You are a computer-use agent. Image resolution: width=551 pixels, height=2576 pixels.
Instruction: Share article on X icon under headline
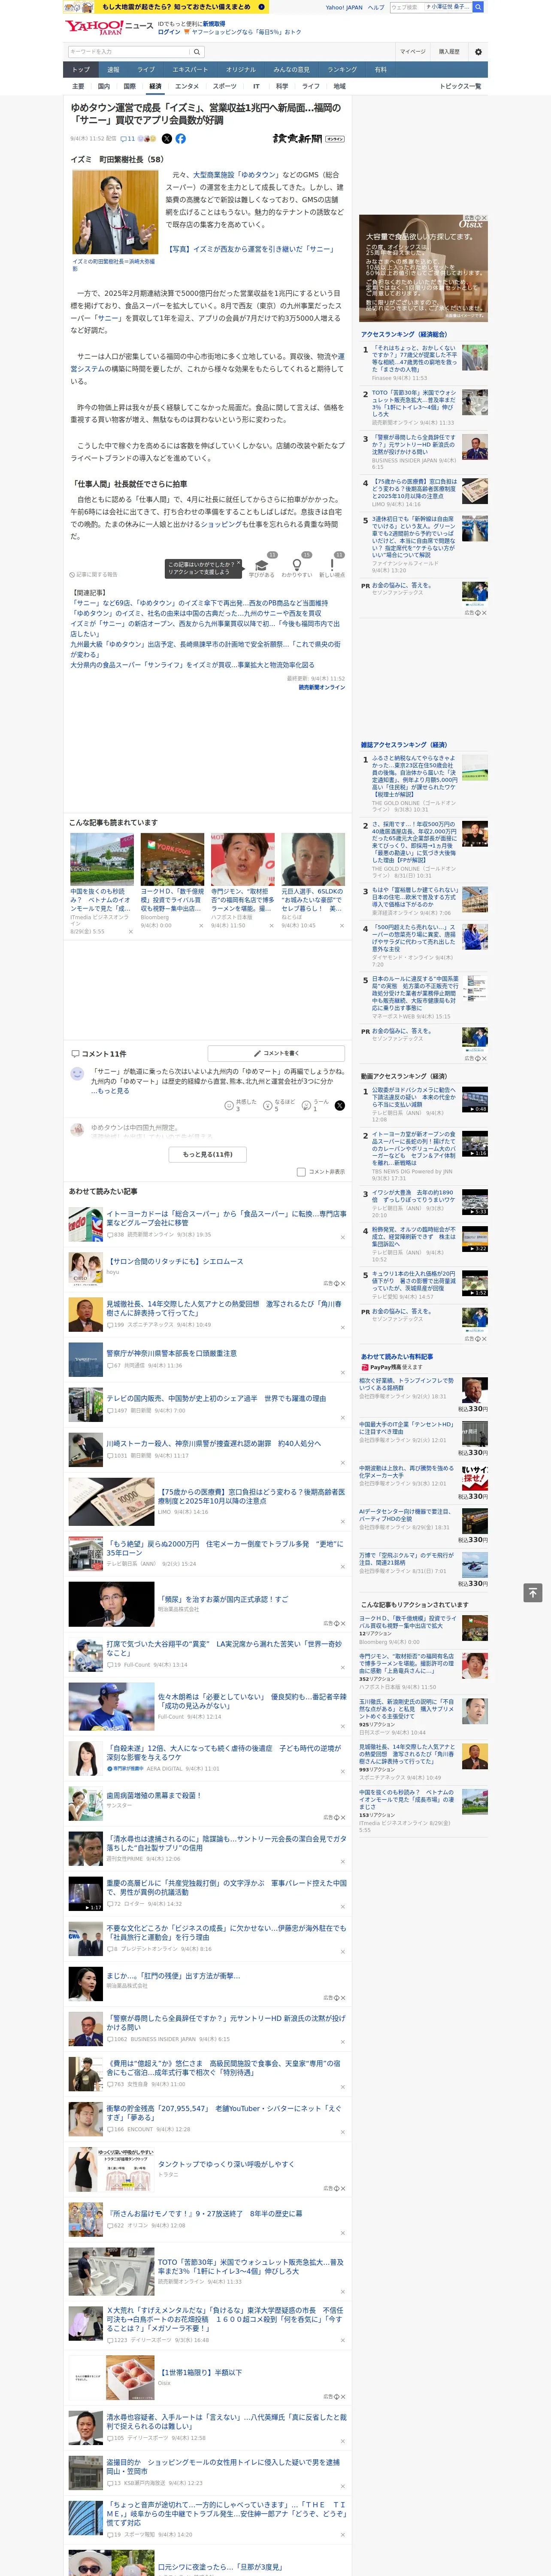click(x=167, y=139)
